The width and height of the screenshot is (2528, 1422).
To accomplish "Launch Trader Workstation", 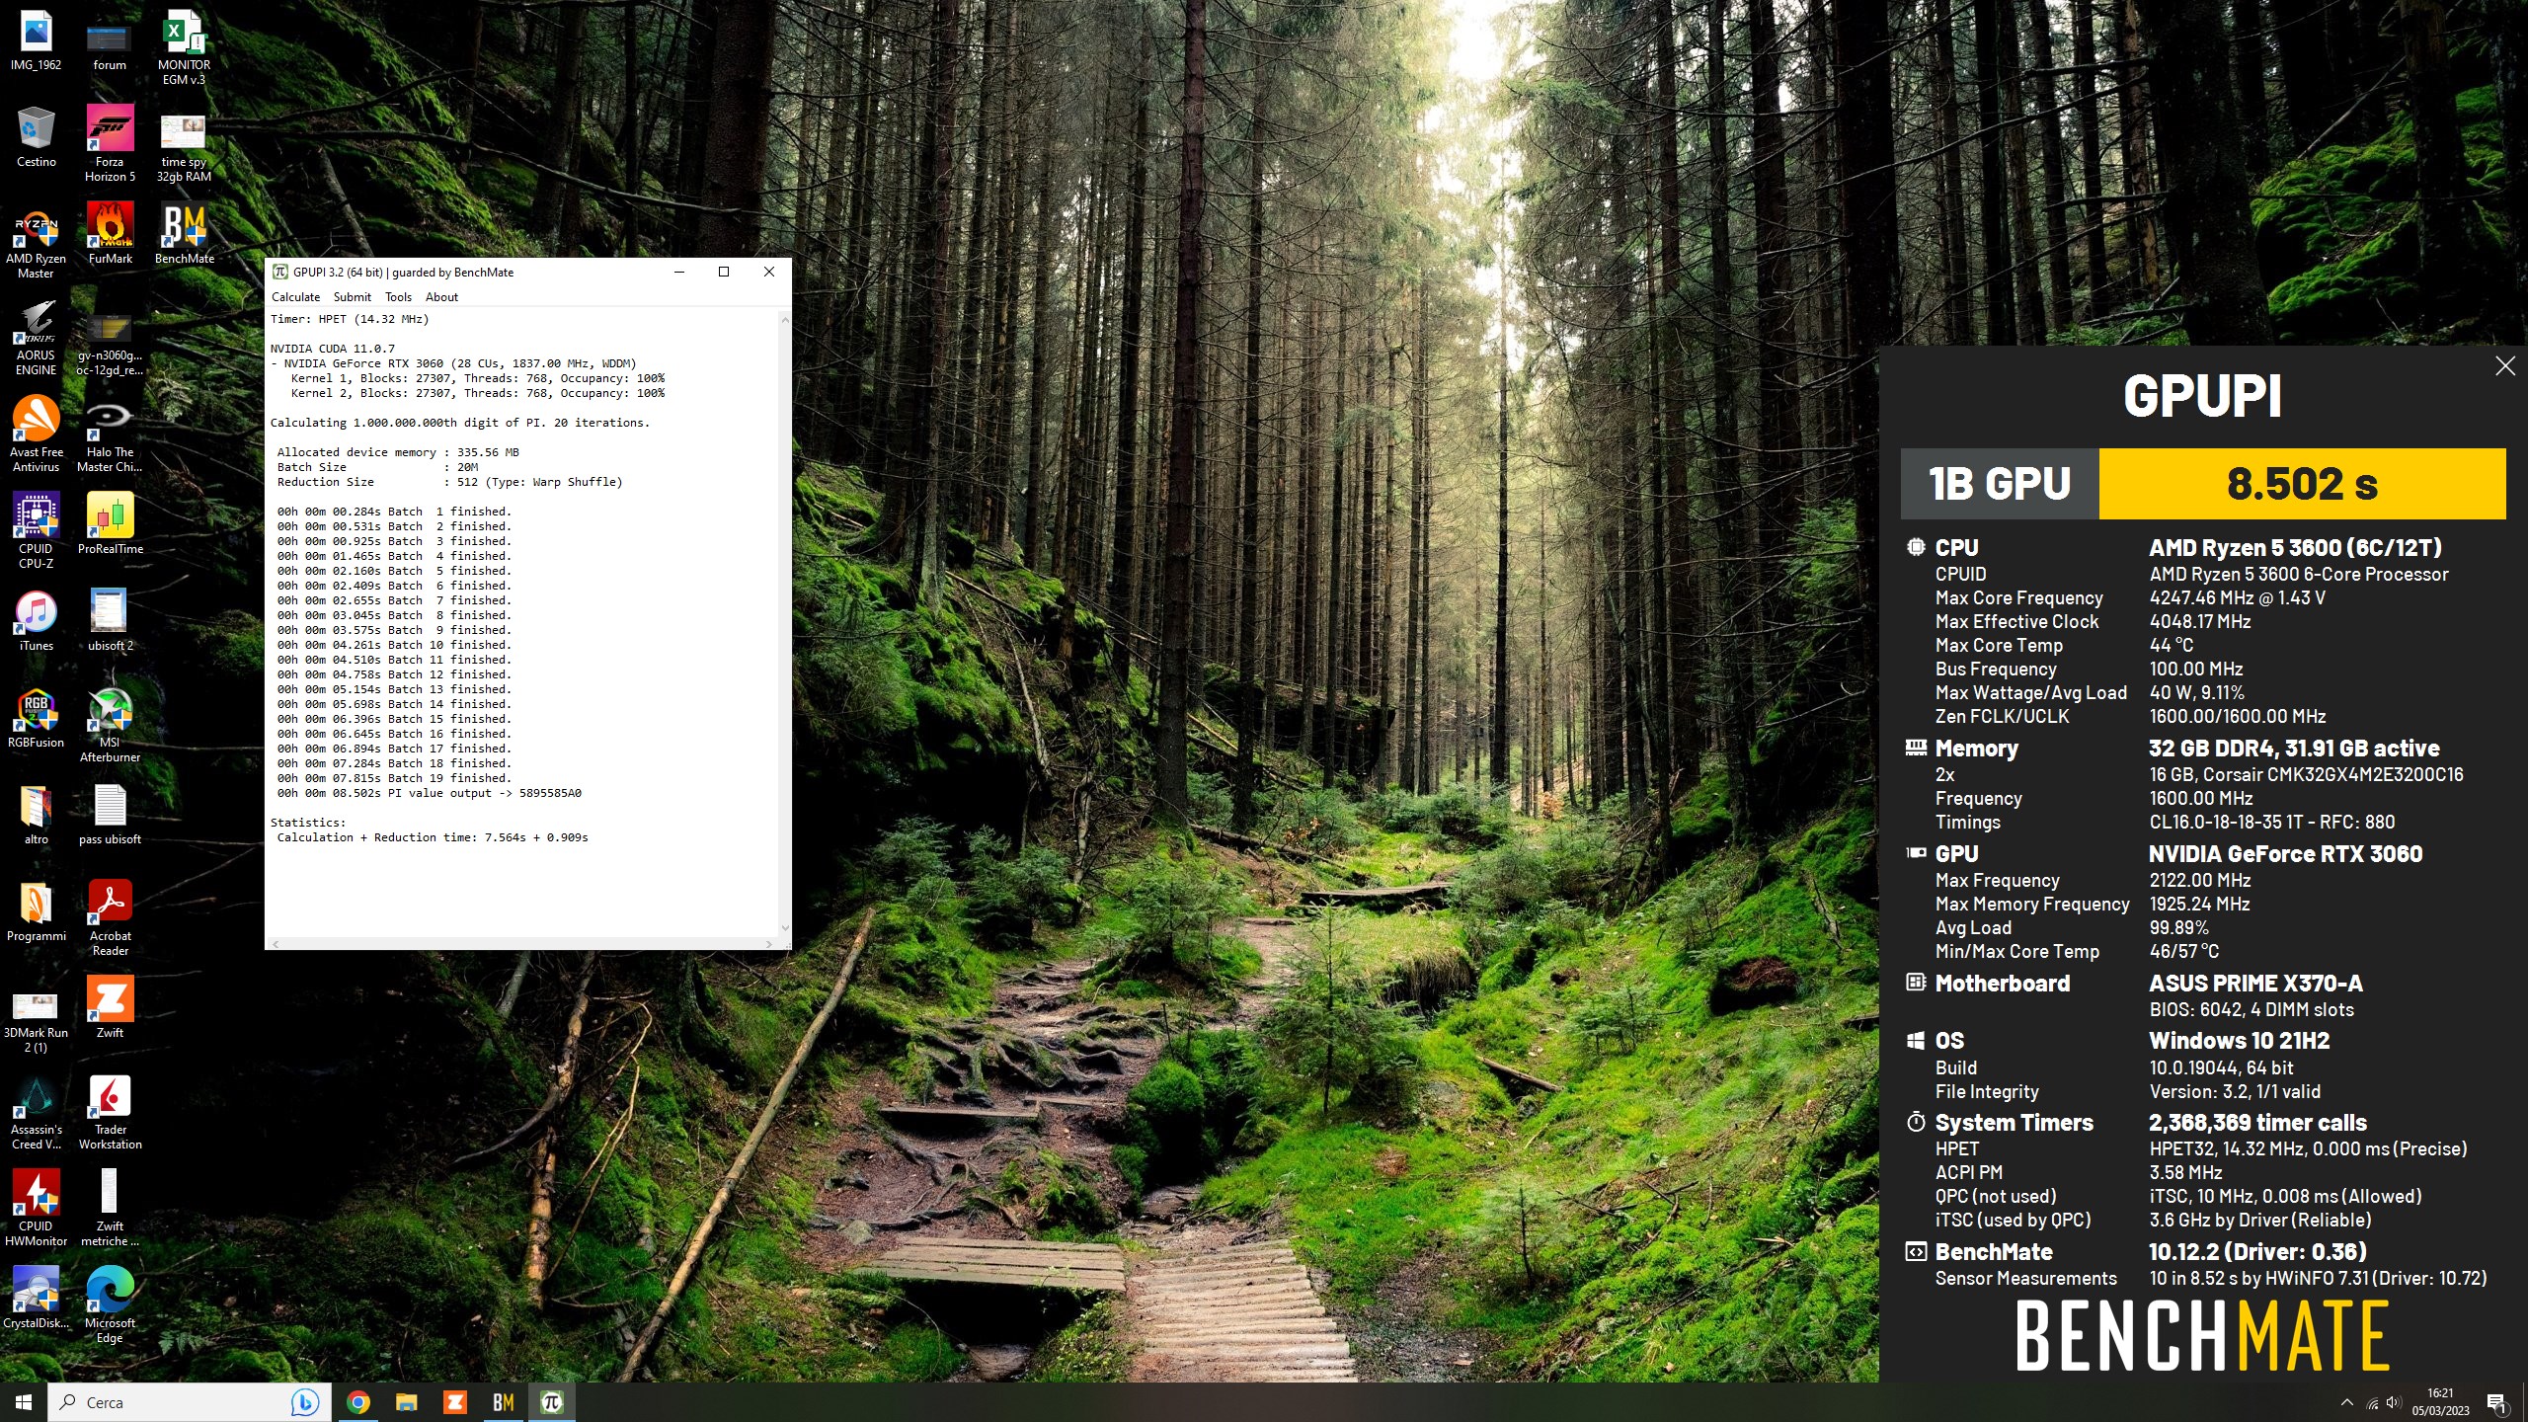I will [110, 1112].
